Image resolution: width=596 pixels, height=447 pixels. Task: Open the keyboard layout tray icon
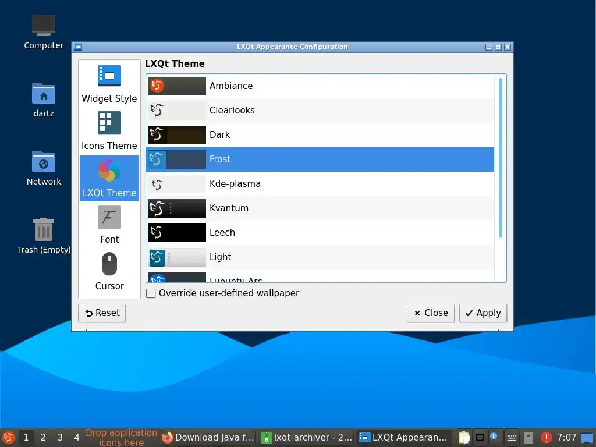click(x=512, y=438)
